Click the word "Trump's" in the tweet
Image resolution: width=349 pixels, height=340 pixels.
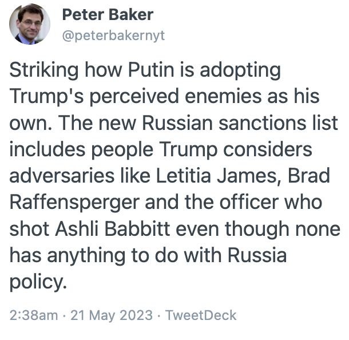click(46, 96)
